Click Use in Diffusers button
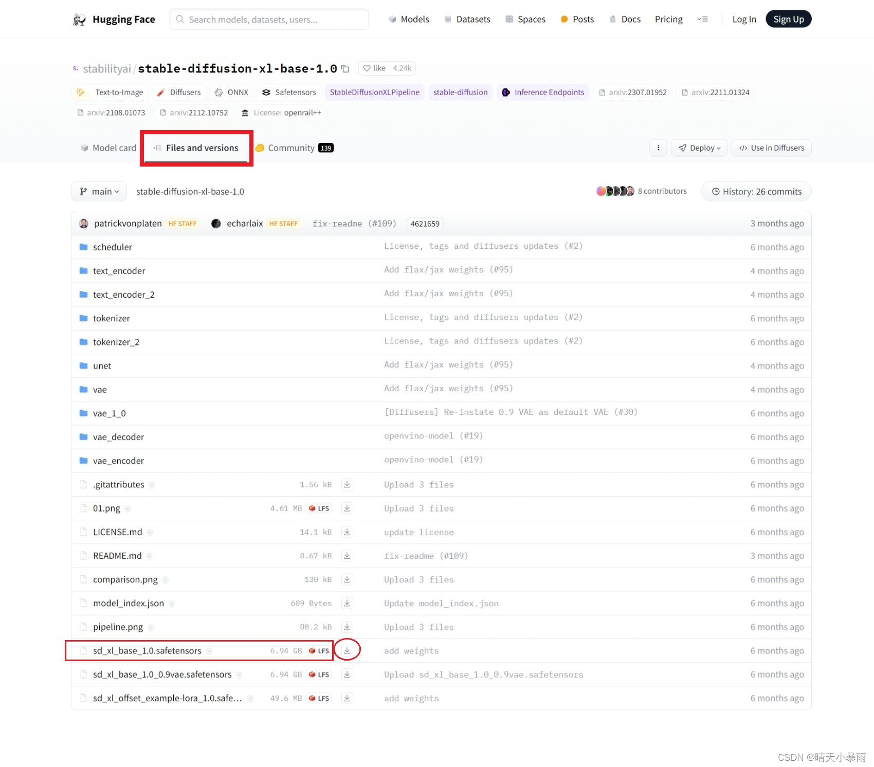 pos(772,148)
